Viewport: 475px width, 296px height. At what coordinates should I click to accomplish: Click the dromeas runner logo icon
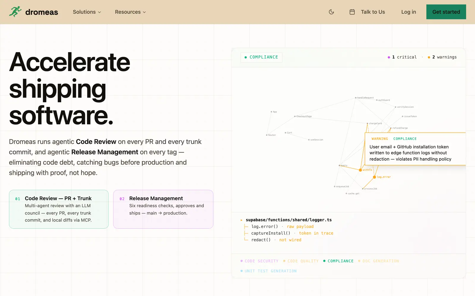[15, 12]
